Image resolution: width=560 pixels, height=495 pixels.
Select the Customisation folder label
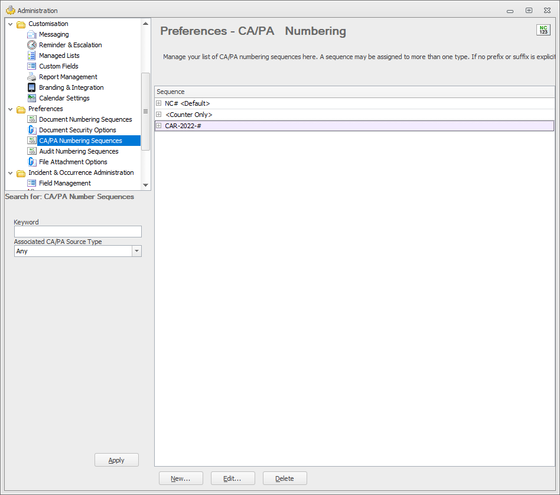[48, 24]
